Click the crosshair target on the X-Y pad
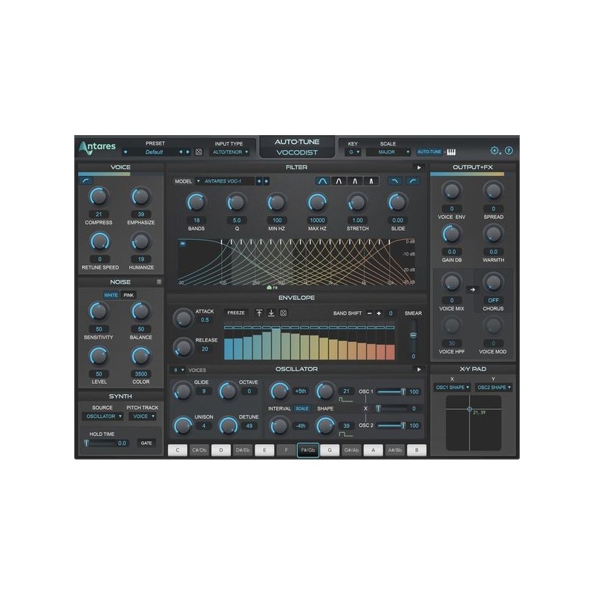This screenshot has height=594, width=594. coord(471,408)
